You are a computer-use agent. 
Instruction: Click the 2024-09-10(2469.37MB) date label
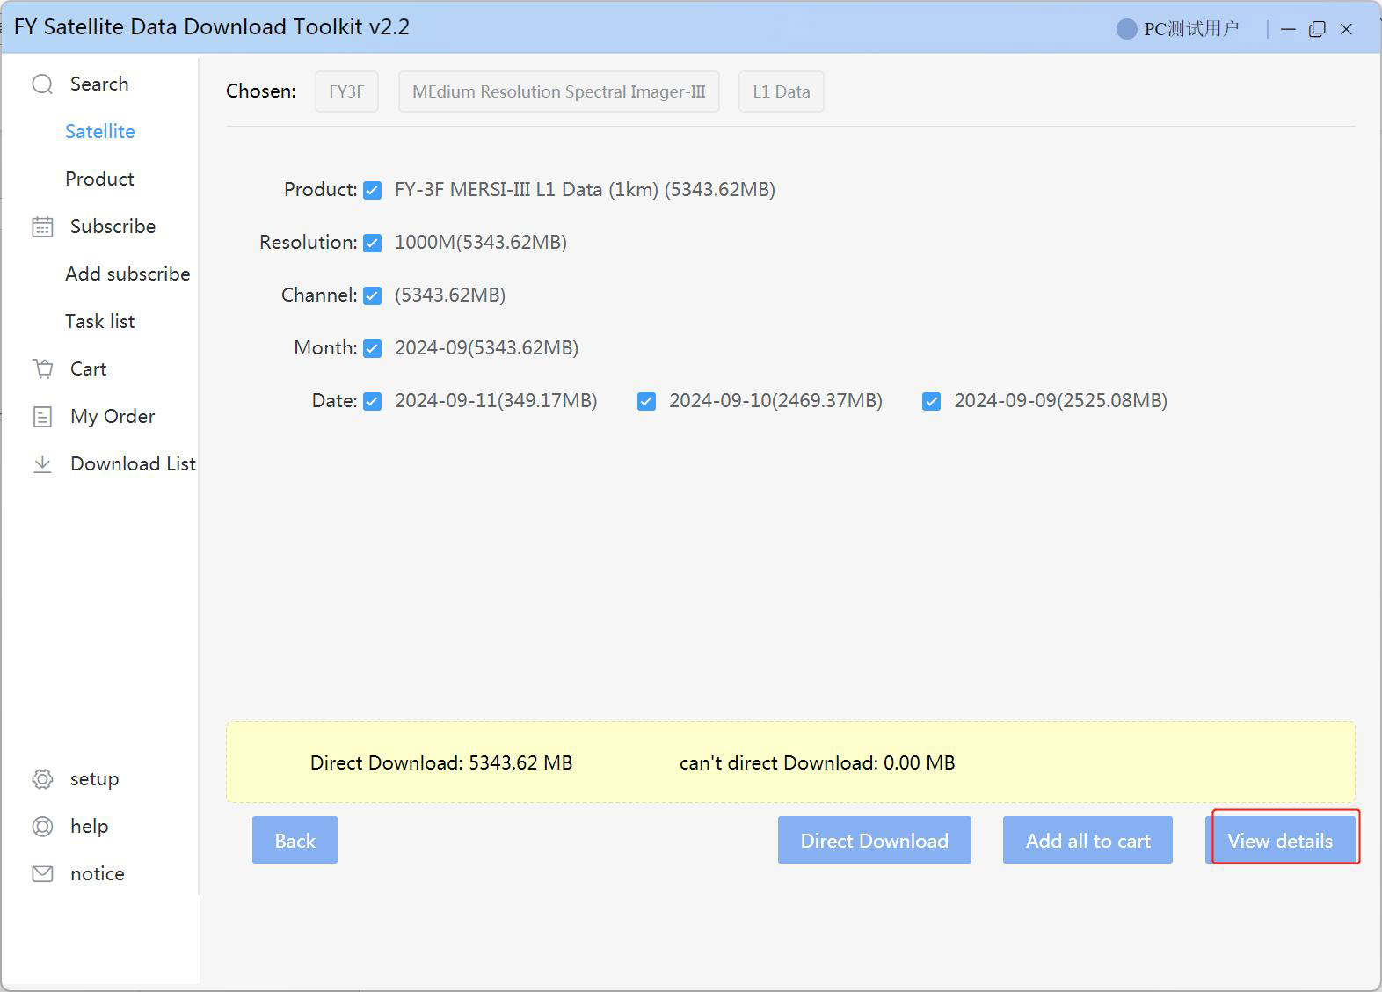click(x=775, y=401)
